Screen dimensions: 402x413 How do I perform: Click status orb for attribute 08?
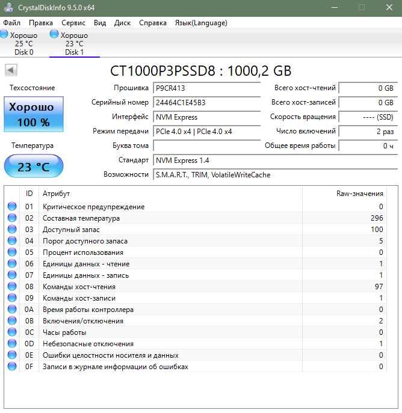click(x=12, y=286)
